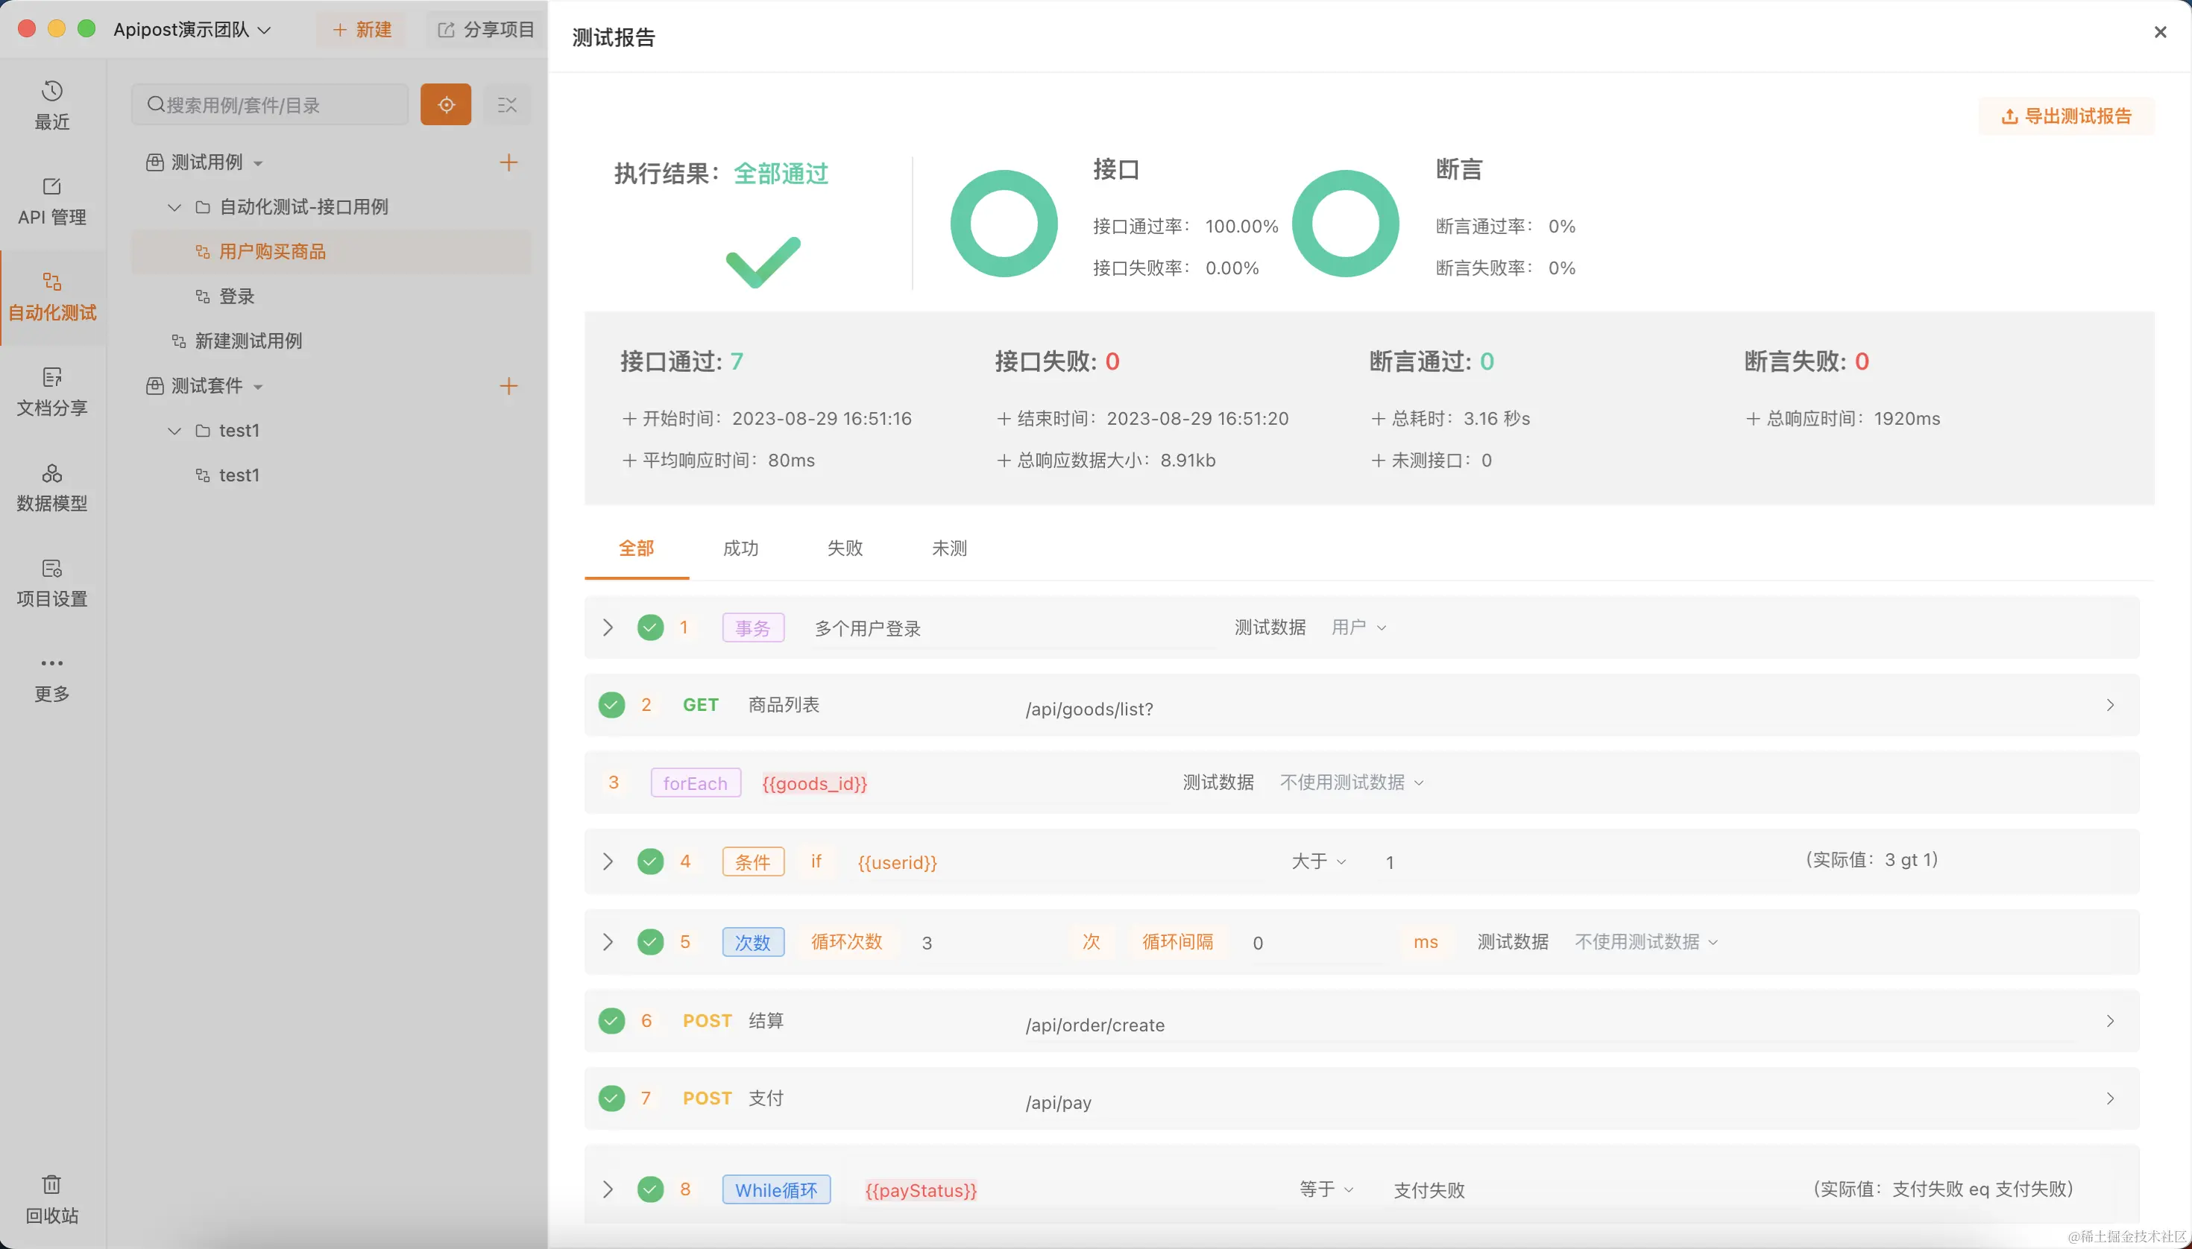Viewport: 2192px width, 1249px height.
Task: Open the API 管理 sidebar icon
Action: click(51, 200)
